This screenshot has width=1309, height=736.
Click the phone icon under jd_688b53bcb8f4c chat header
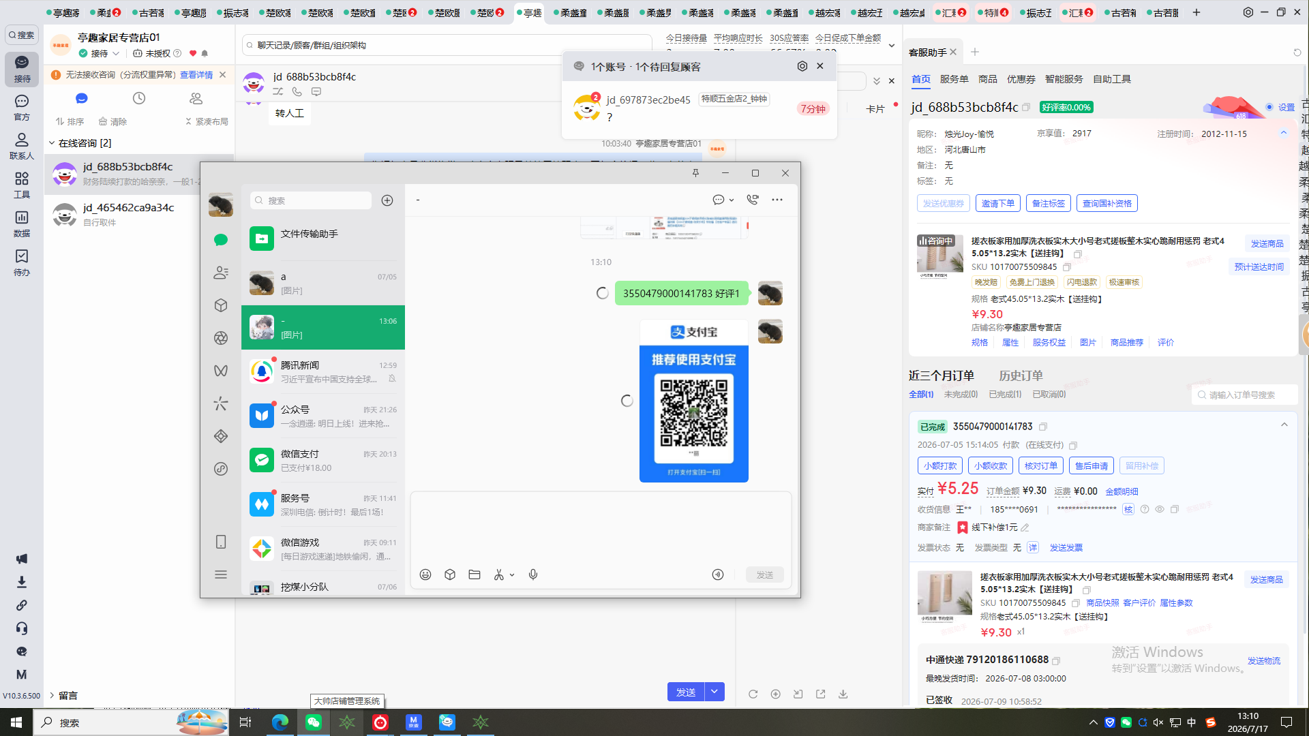[x=297, y=91]
